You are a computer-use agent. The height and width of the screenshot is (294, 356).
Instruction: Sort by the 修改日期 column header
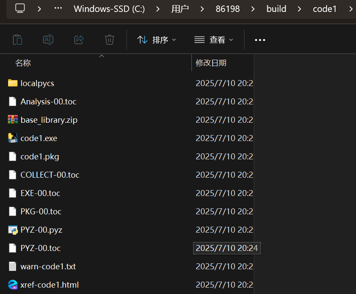[211, 63]
